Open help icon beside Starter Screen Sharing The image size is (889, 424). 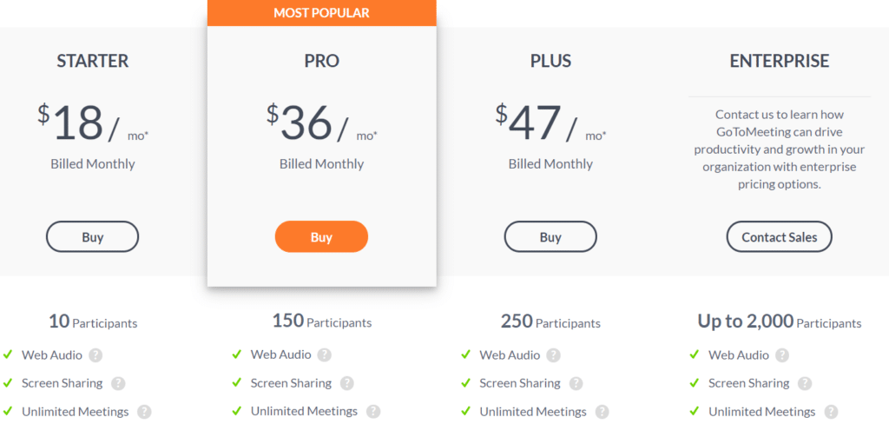point(117,384)
